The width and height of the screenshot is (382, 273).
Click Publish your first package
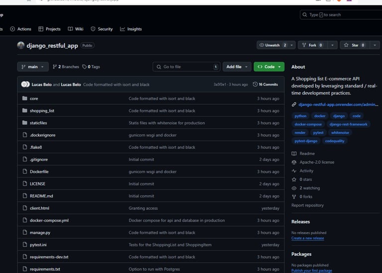click(311, 271)
